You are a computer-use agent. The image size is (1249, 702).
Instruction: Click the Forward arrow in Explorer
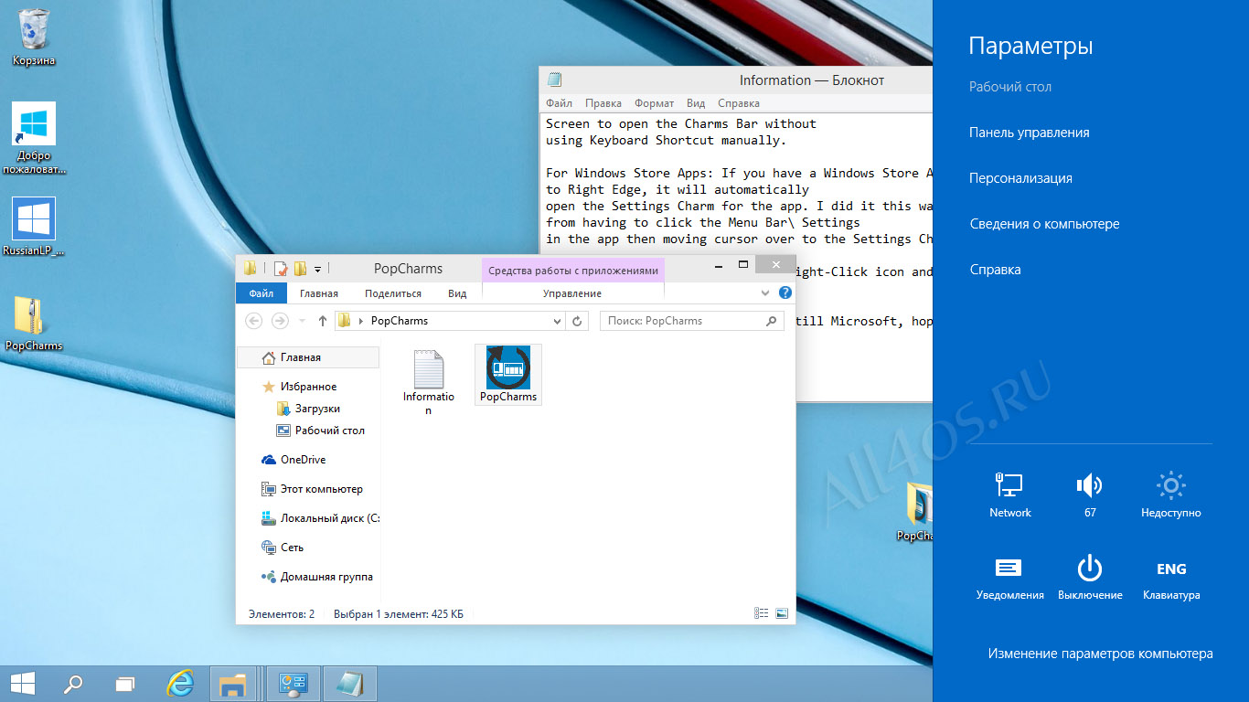tap(280, 321)
